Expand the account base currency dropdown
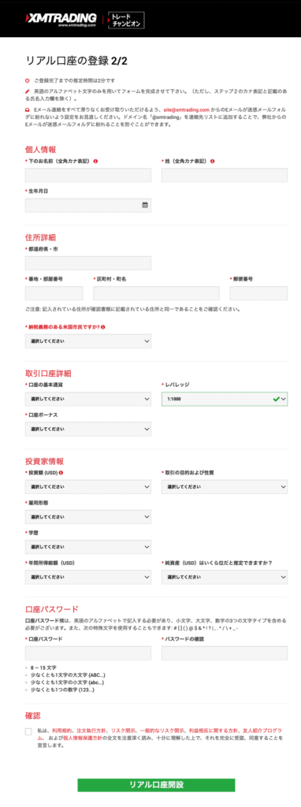Screen dimensions: 301x807 (x=88, y=399)
